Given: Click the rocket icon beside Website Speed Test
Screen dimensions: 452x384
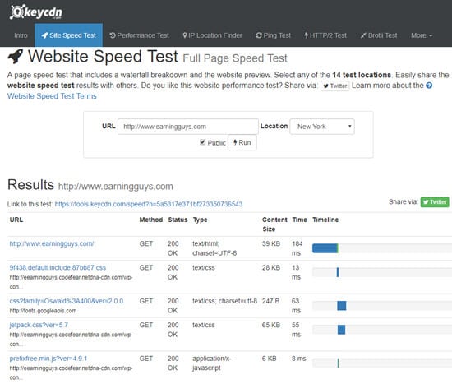Looking at the screenshot, I should (x=16, y=56).
